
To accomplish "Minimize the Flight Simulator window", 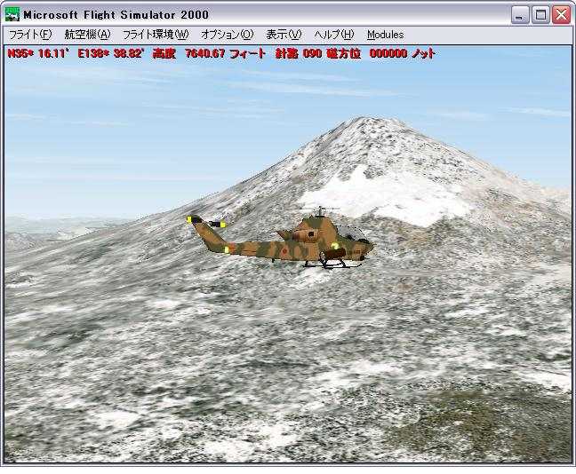I will (x=521, y=14).
